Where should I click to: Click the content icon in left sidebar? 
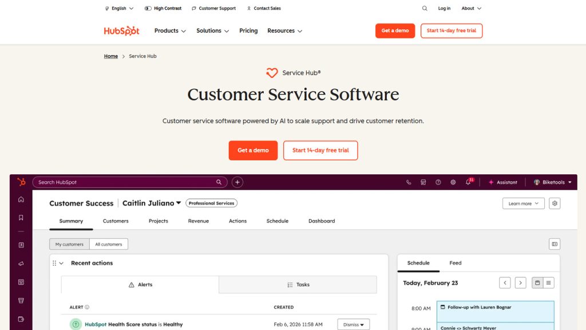21,282
